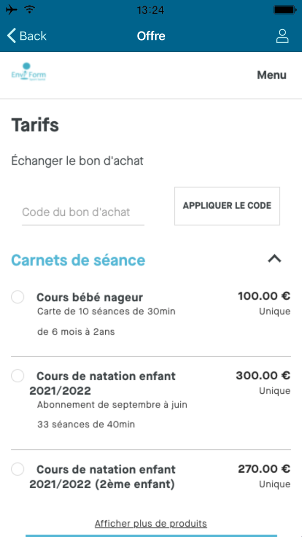Tap the Tarifs heading
This screenshot has width=302, height=537.
click(x=35, y=125)
